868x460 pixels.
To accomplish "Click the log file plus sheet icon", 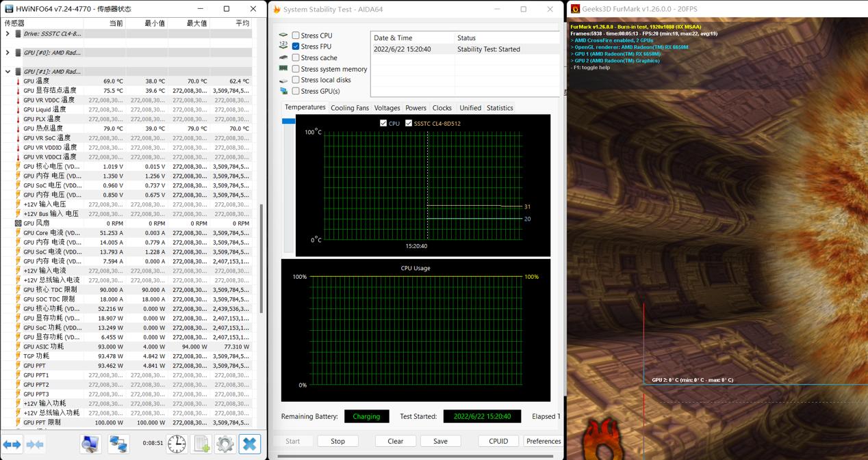I will click(x=201, y=444).
